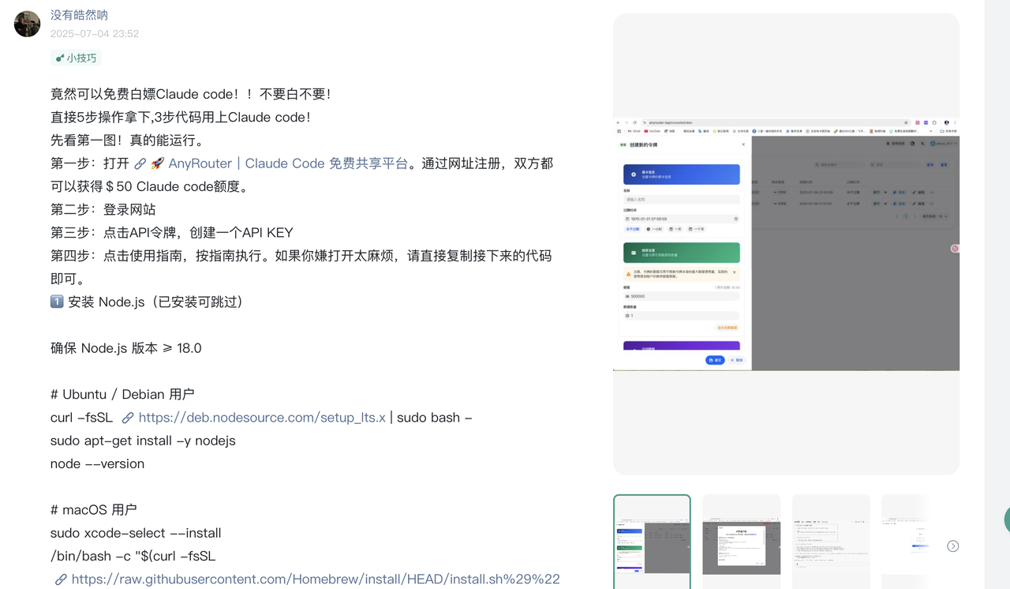
Task: Click the heading # macOS 用户
Action: [x=94, y=510]
